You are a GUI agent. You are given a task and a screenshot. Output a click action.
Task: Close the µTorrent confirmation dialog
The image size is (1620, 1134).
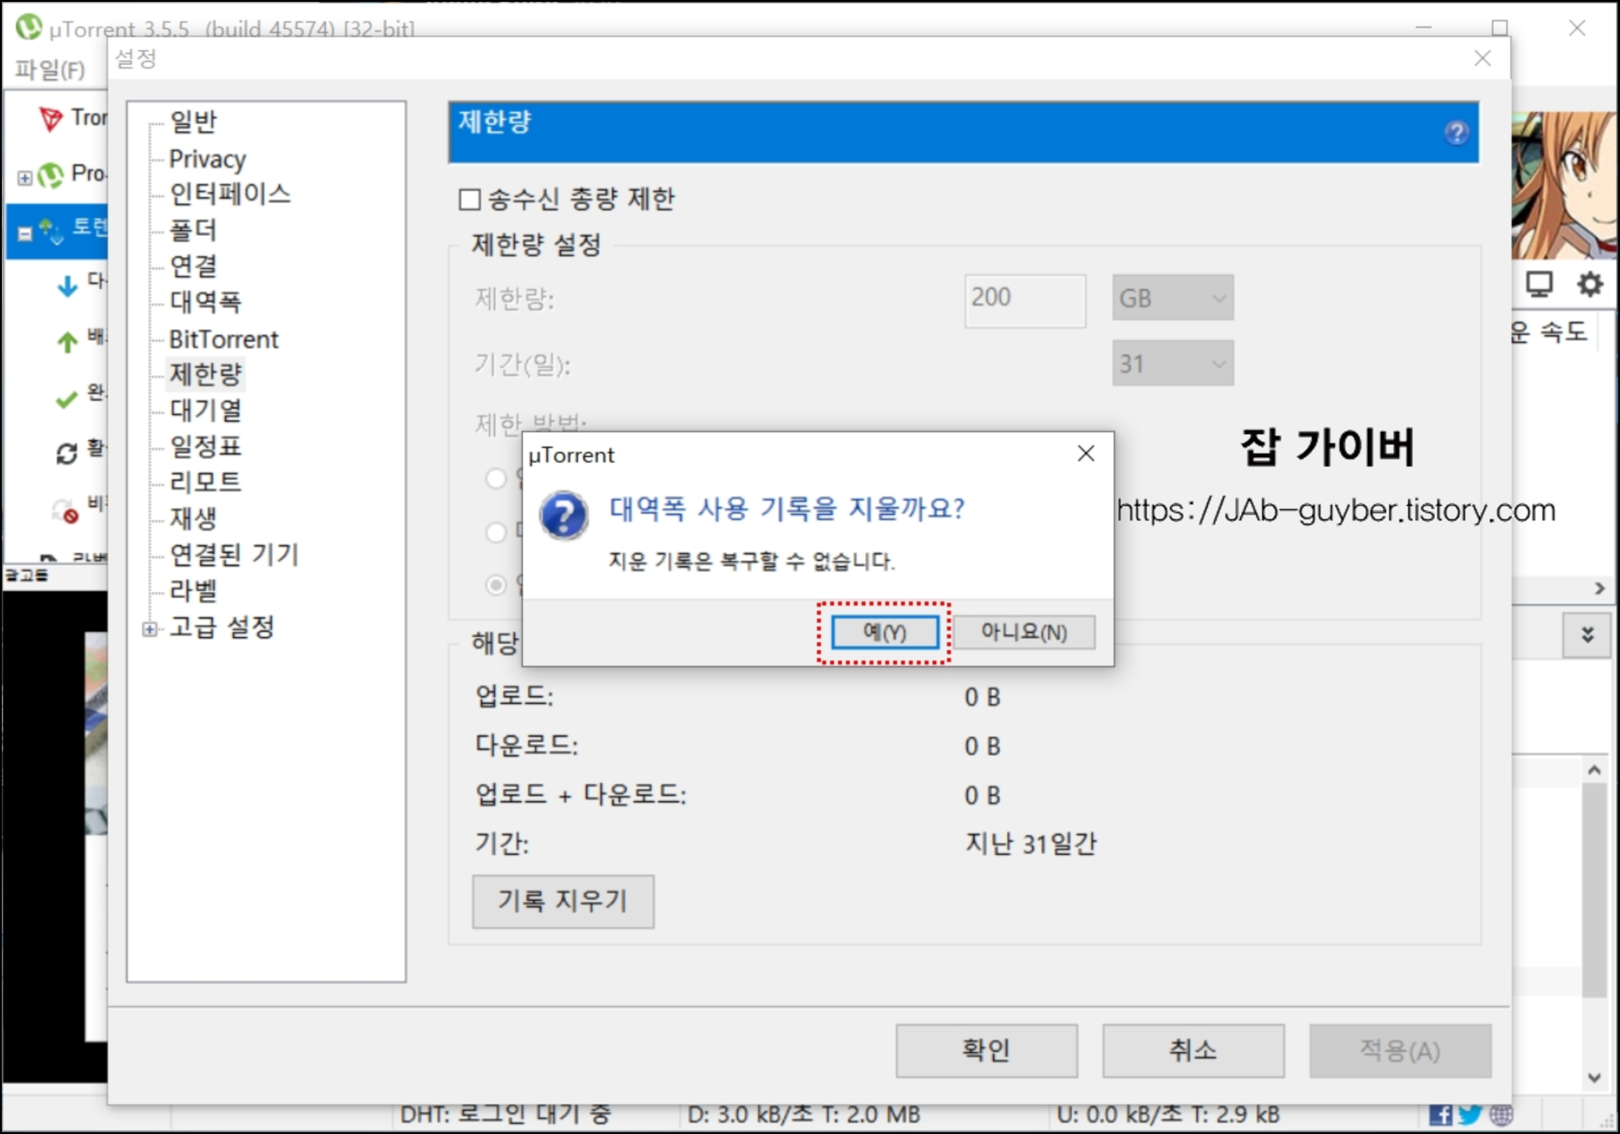pyautogui.click(x=1086, y=454)
